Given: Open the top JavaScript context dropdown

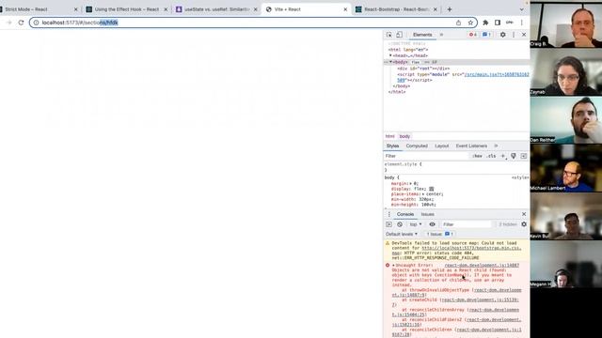Looking at the screenshot, I should [416, 224].
